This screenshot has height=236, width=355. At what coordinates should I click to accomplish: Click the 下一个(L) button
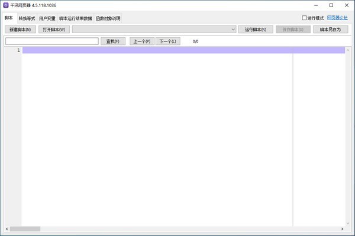(168, 41)
